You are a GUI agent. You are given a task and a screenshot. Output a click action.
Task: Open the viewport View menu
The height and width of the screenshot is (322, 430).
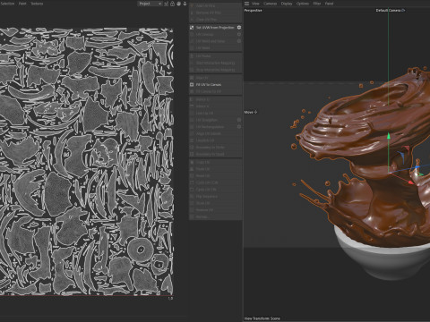pyautogui.click(x=255, y=4)
